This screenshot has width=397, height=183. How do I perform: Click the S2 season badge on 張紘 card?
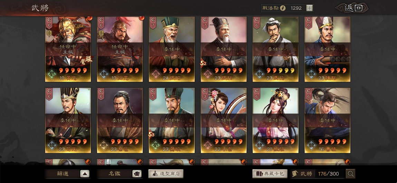point(203,63)
